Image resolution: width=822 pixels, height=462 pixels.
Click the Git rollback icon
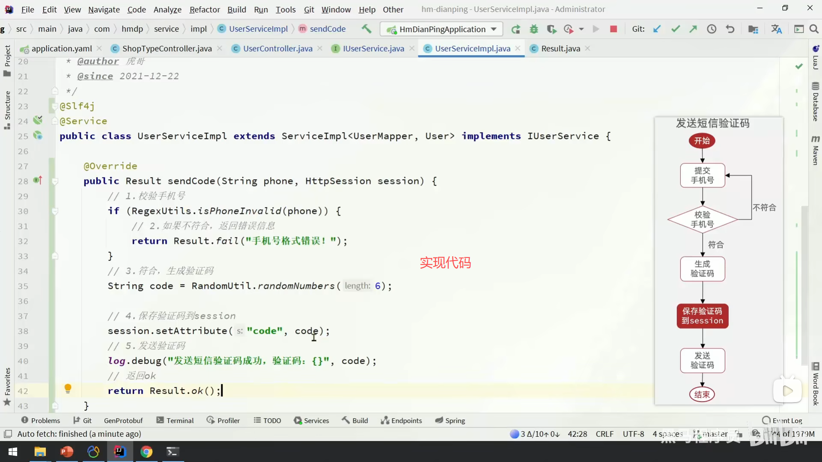730,29
